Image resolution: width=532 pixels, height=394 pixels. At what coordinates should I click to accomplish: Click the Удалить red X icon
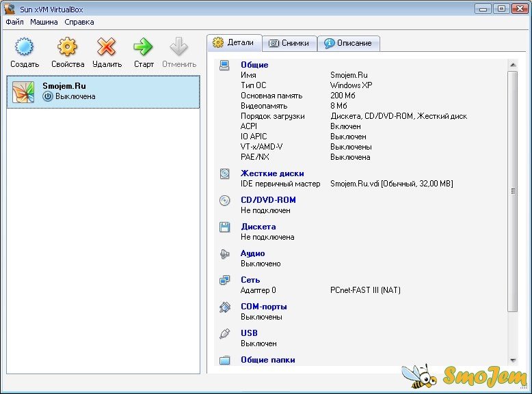[107, 47]
